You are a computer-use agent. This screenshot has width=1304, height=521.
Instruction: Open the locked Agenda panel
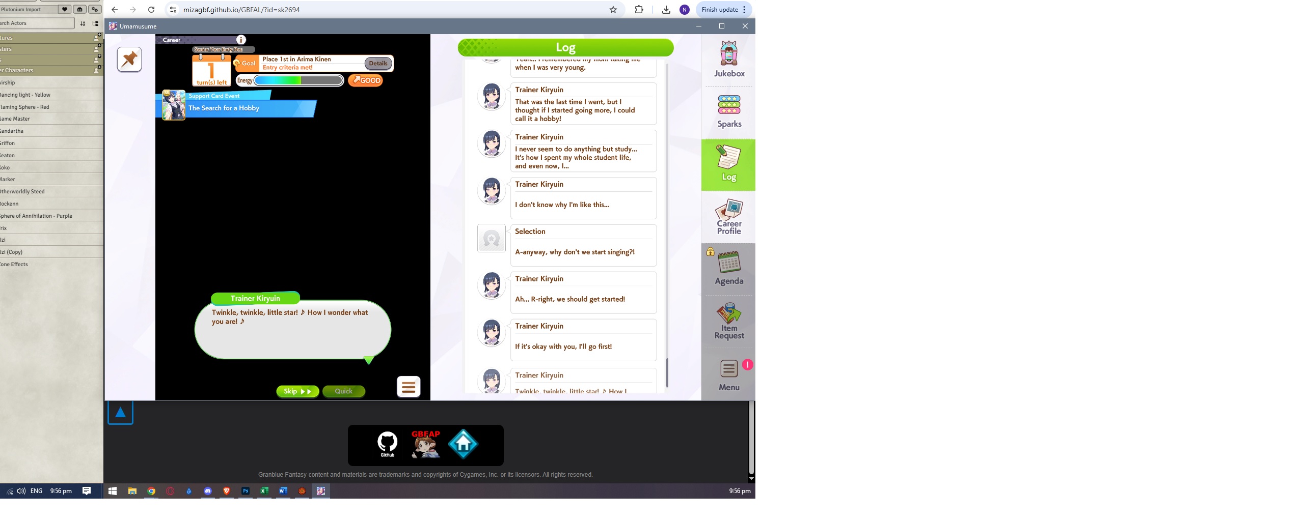point(729,269)
